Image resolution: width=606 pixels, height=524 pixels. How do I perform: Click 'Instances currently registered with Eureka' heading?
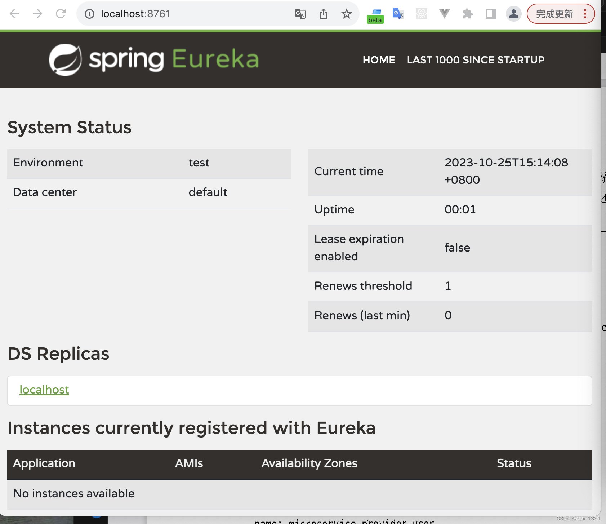[192, 428]
